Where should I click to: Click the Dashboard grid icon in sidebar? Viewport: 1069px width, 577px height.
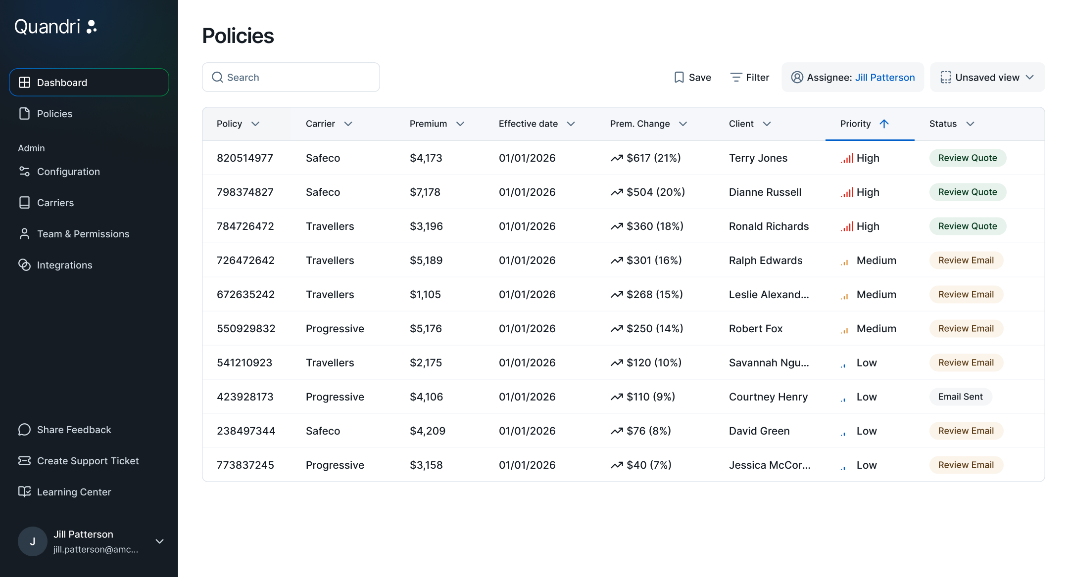[24, 83]
